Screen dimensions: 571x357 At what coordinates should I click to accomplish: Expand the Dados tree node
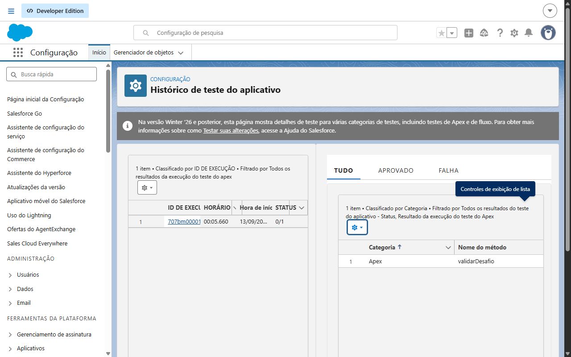coord(10,289)
